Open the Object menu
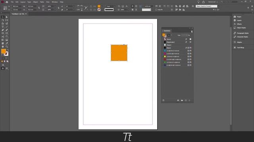This screenshot has width=254, height=142. 35,2
